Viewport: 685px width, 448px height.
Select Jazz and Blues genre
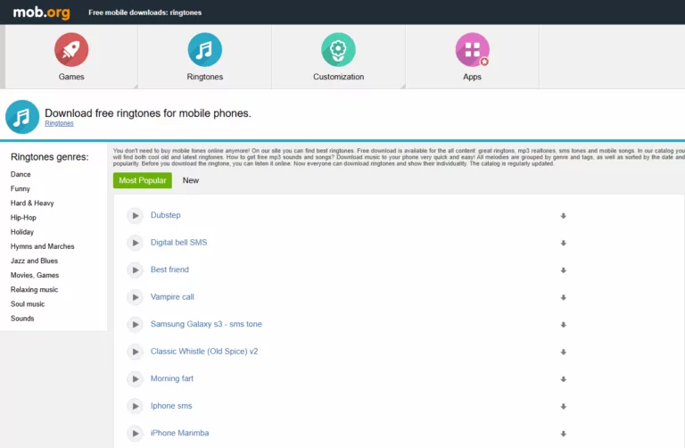tap(34, 261)
